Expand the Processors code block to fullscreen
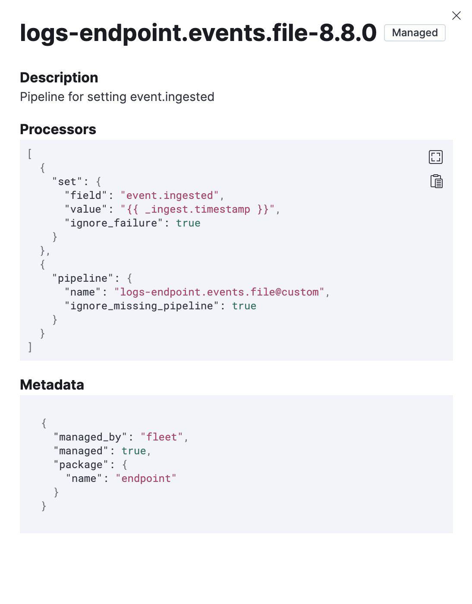Image resolution: width=472 pixels, height=604 pixels. (436, 157)
